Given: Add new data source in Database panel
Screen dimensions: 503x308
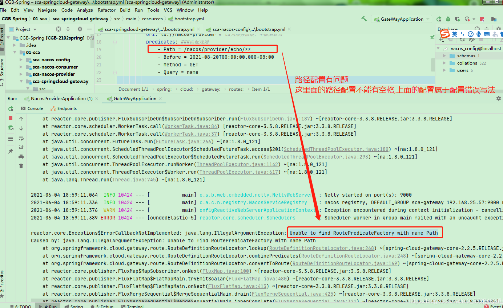Looking at the screenshot, I should click(x=441, y=39).
